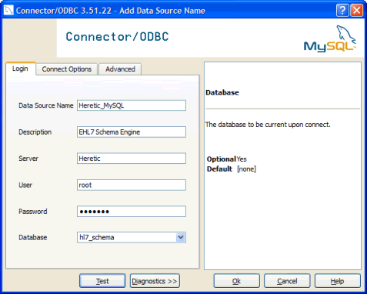
Task: Click the Description input field
Action: 132,132
